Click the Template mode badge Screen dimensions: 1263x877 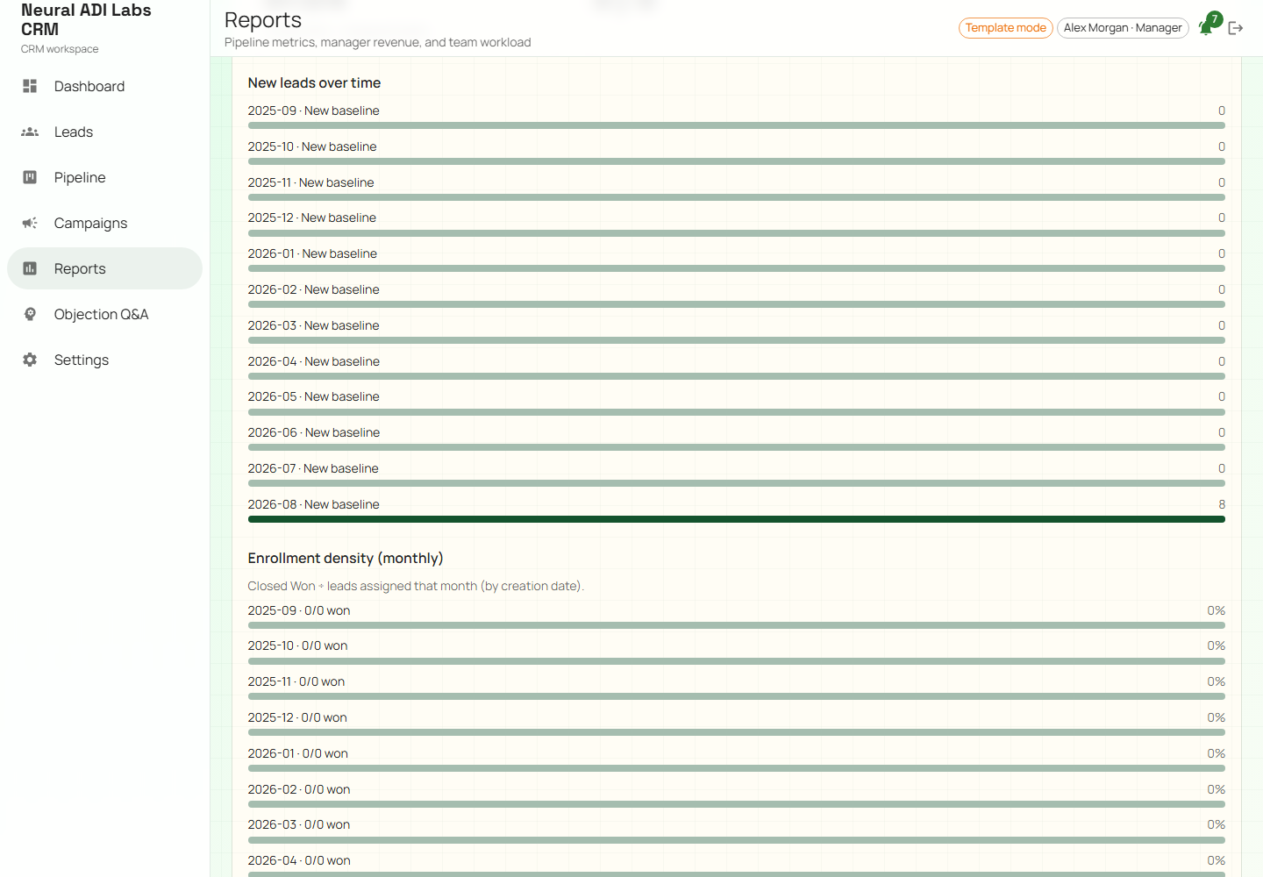click(1005, 28)
